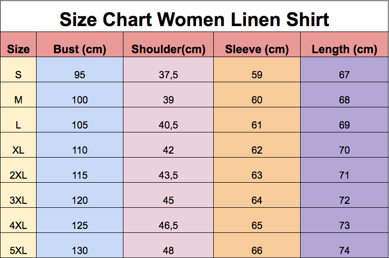Click bust value 105 in the L row

pyautogui.click(x=79, y=125)
